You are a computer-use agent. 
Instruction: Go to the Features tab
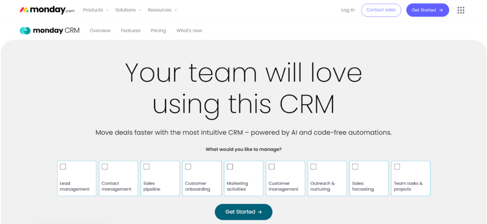click(130, 30)
